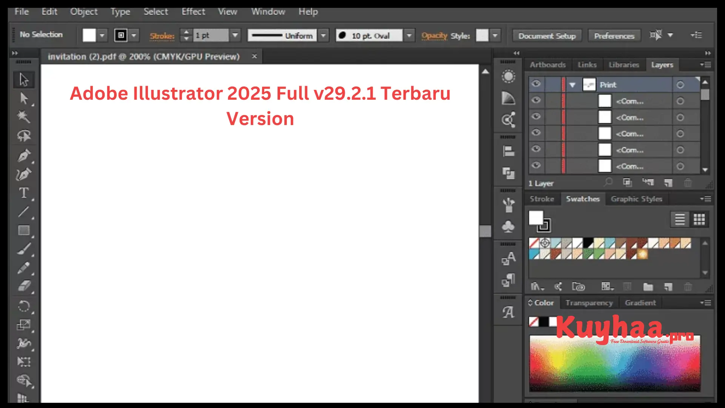Click the Document Setup button

tap(547, 36)
